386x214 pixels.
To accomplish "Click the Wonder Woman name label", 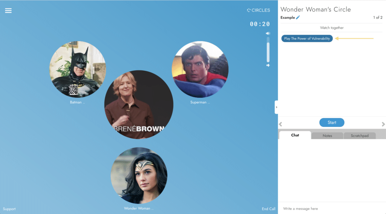I will 139,208.
